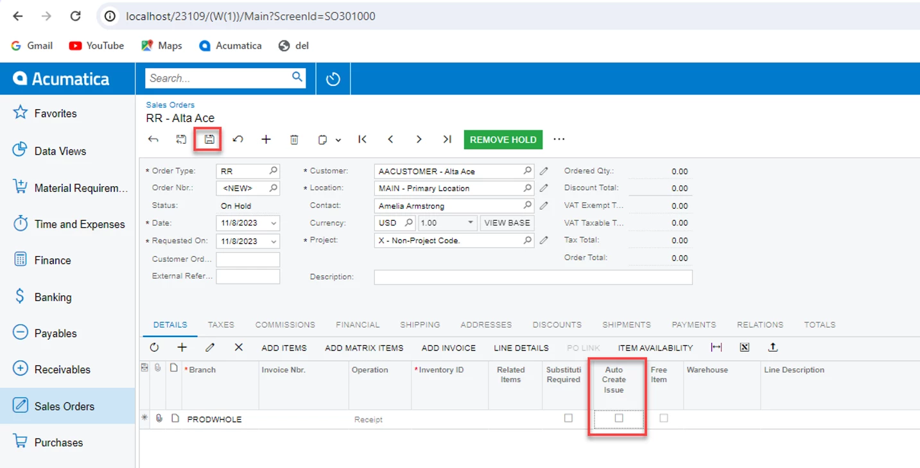Click the Description input field
This screenshot has height=468, width=920.
coord(534,277)
